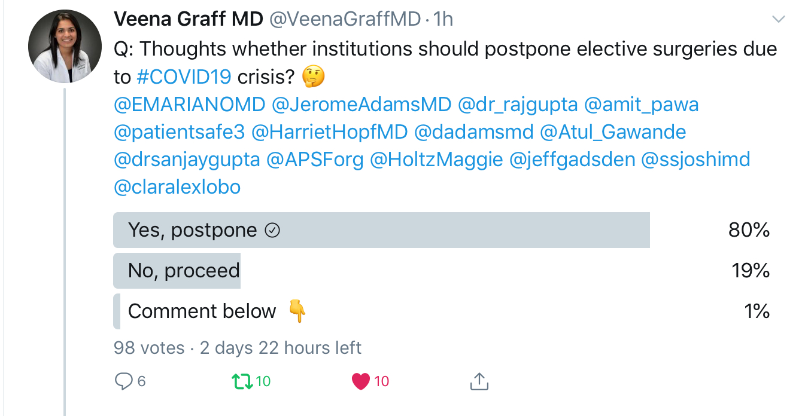Click the green retweet icon

pyautogui.click(x=241, y=381)
